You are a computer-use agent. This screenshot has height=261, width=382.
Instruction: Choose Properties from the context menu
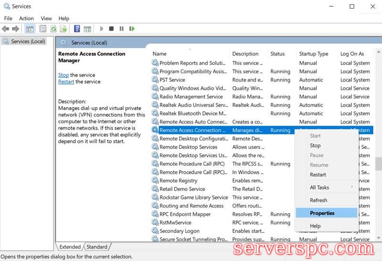[322, 213]
